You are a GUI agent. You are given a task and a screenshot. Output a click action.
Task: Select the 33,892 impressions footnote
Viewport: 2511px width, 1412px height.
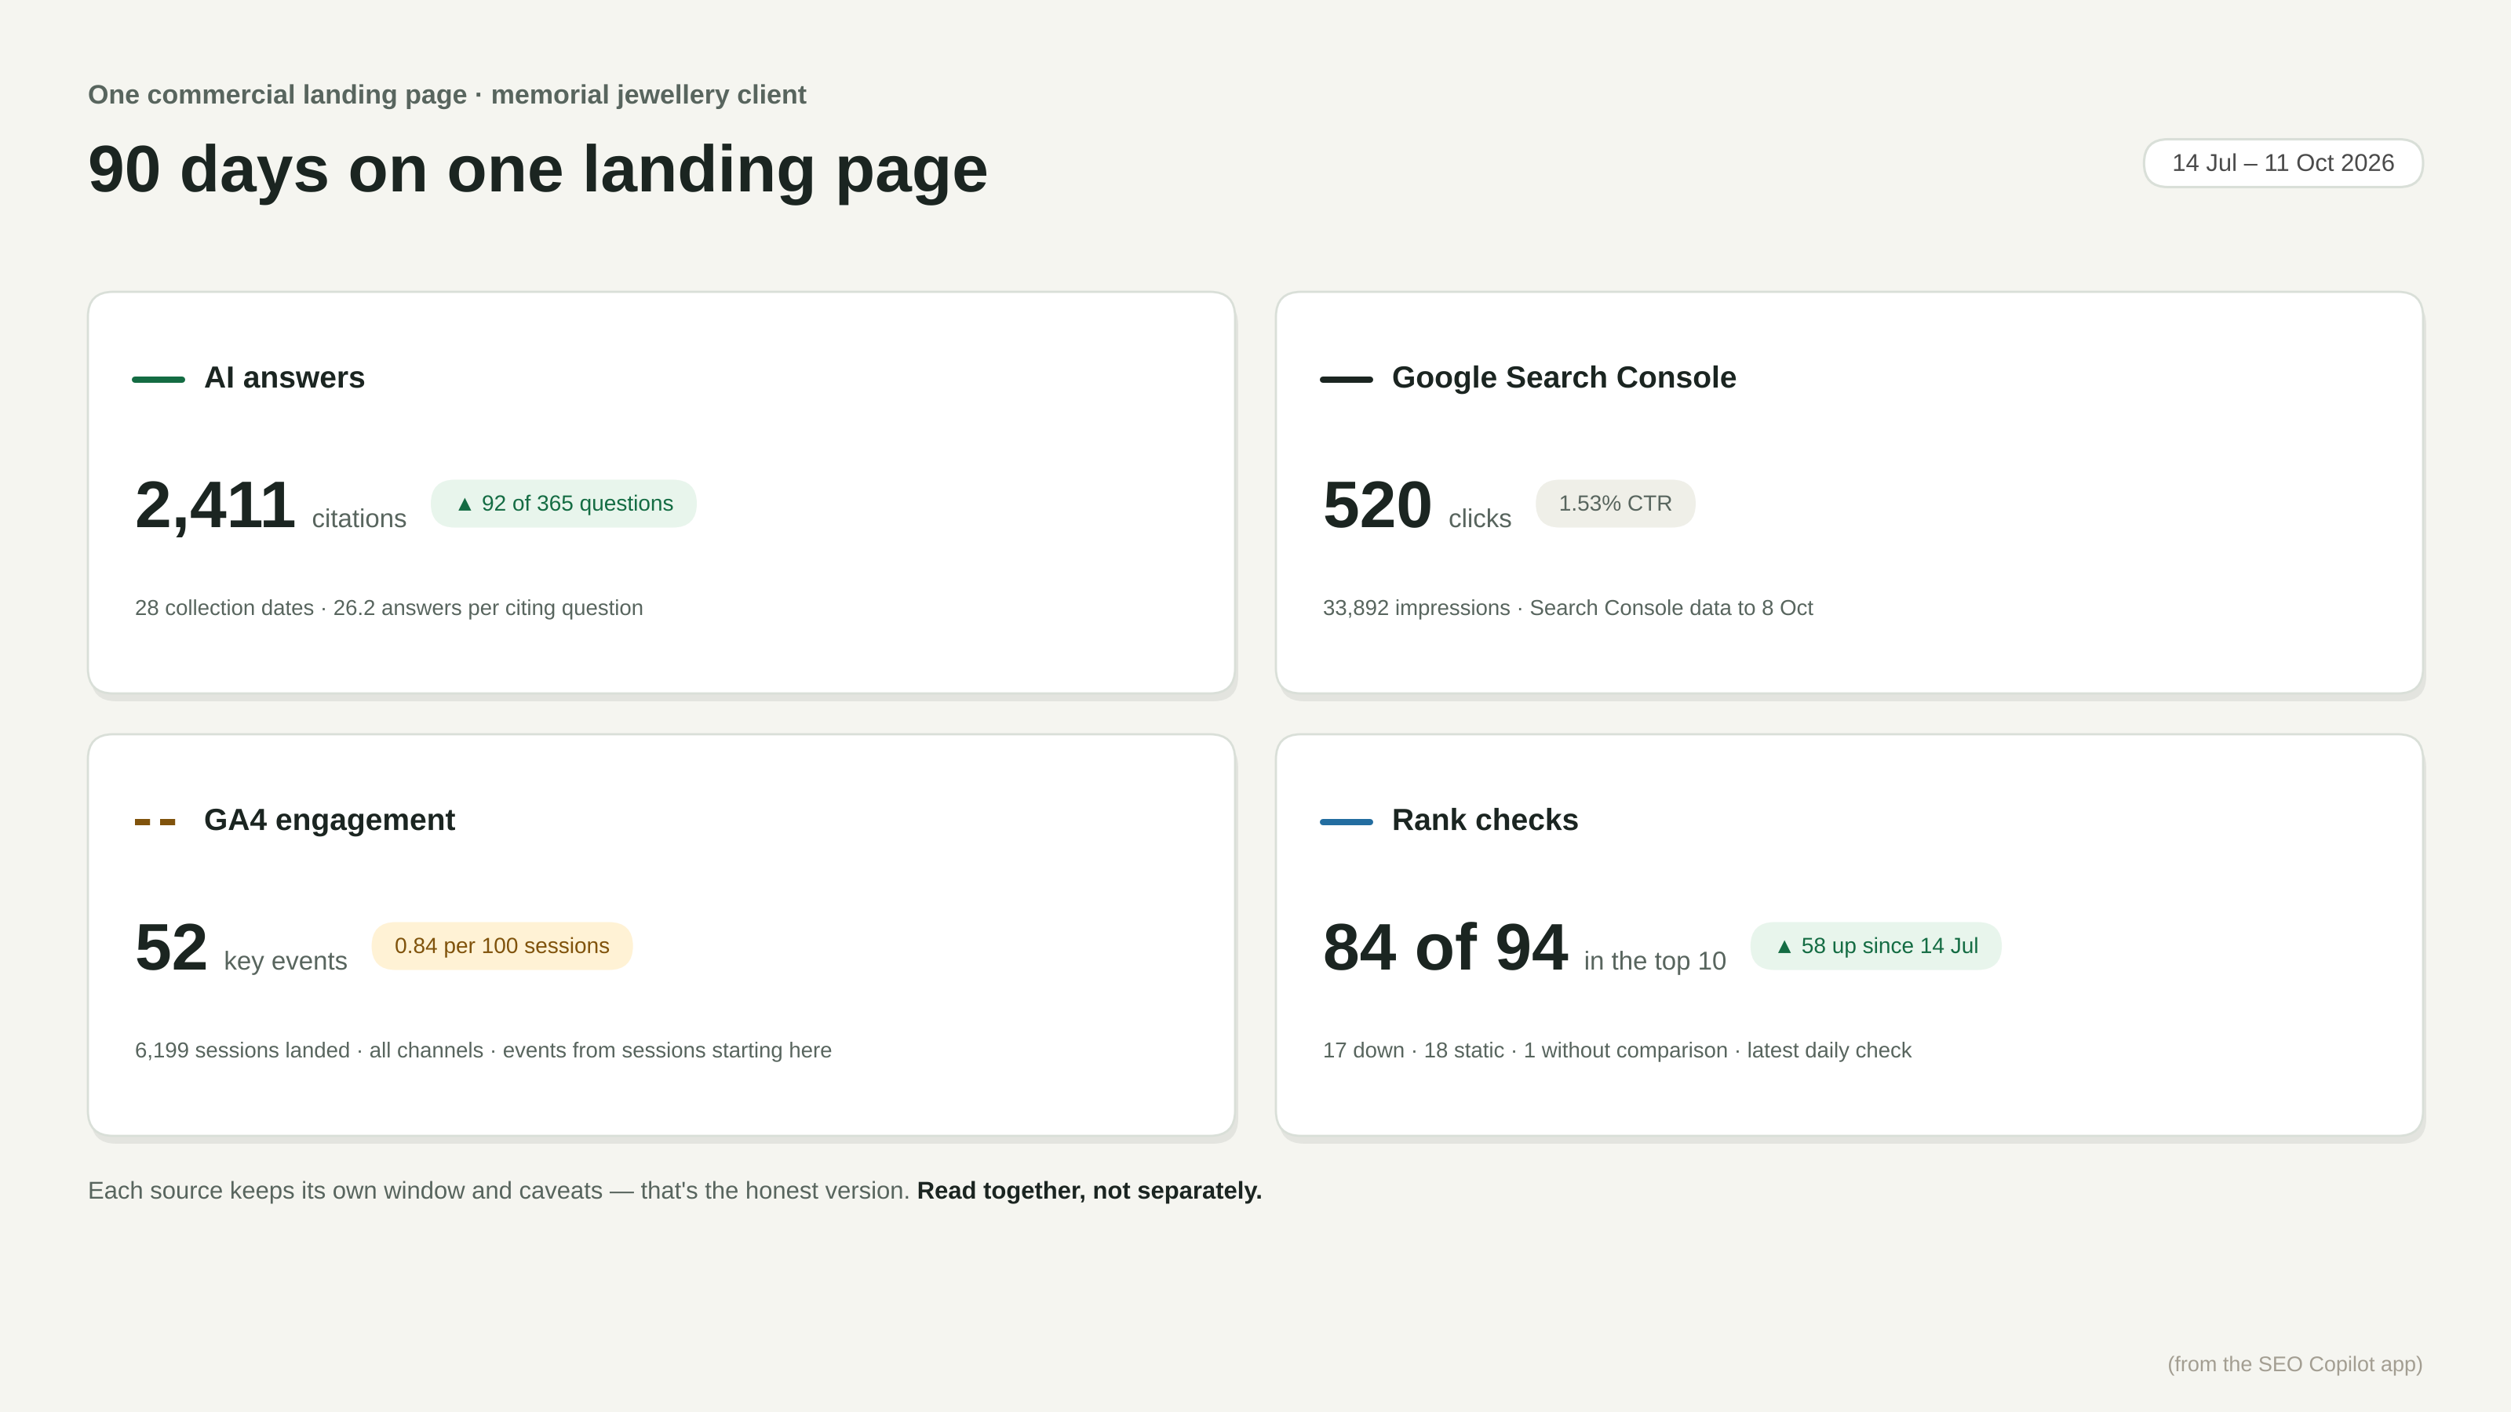point(1568,608)
